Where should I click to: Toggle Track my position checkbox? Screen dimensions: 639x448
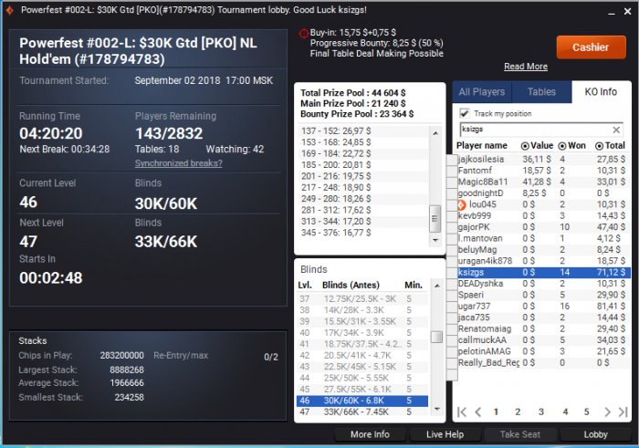pyautogui.click(x=464, y=113)
